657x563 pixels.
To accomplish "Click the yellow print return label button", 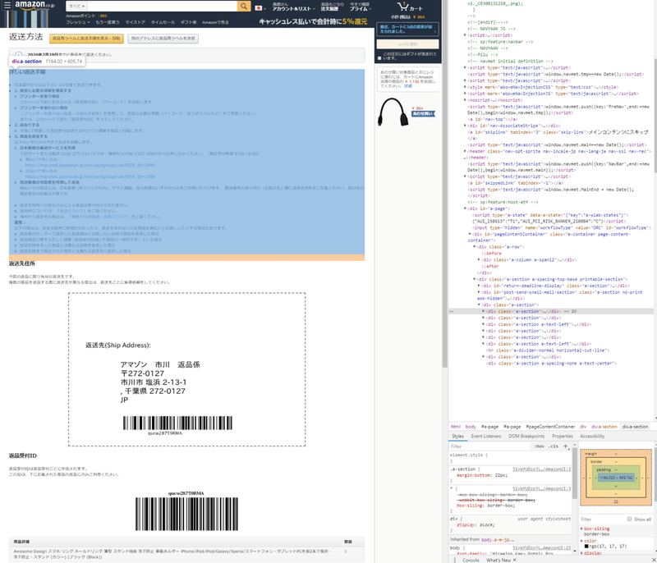I will pyautogui.click(x=86, y=39).
